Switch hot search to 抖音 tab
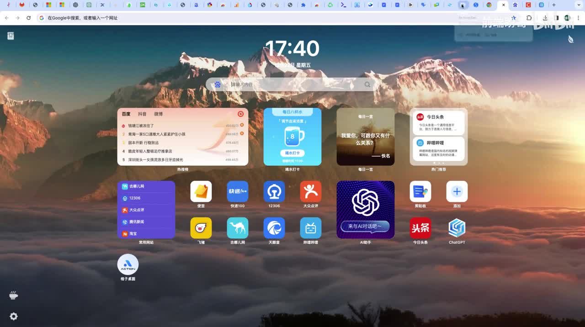Viewport: 585px width, 327px height. (142, 114)
